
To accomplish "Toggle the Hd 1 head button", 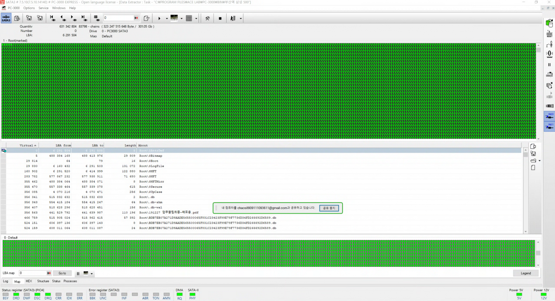I will point(549,126).
